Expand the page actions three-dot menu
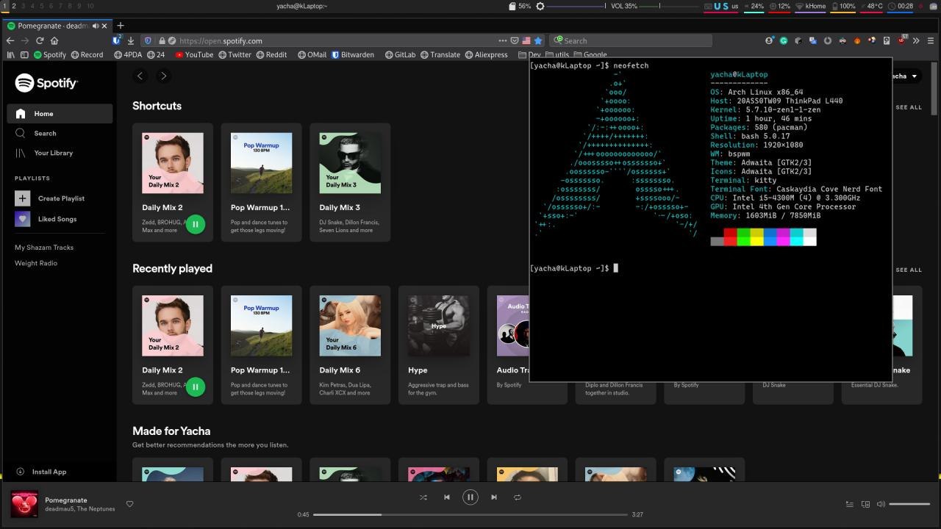Viewport: 941px width, 529px height. 502,41
